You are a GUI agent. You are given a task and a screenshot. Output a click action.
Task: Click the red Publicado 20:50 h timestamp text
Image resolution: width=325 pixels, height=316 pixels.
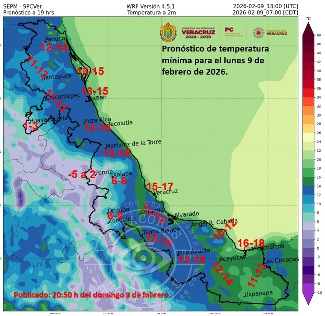tap(93, 295)
